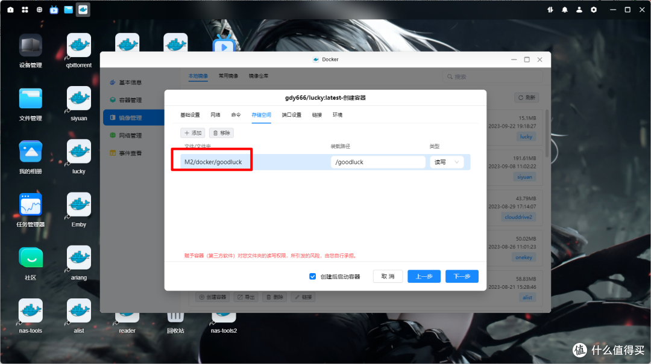Switch to 镜像仓库 tab in Docker
Image resolution: width=651 pixels, height=364 pixels.
pos(258,76)
